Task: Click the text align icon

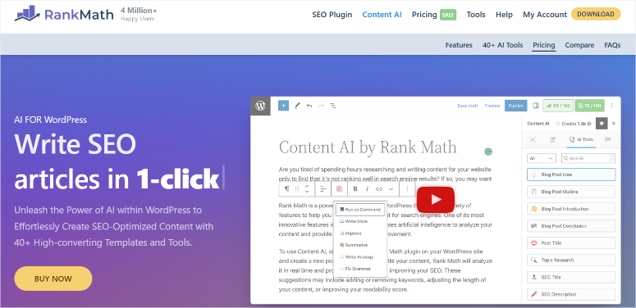Action: [x=323, y=189]
